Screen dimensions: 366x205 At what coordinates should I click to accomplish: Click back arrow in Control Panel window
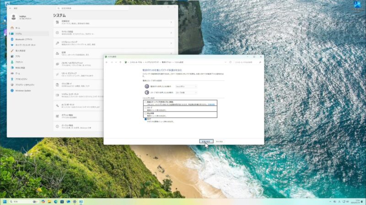pos(107,62)
